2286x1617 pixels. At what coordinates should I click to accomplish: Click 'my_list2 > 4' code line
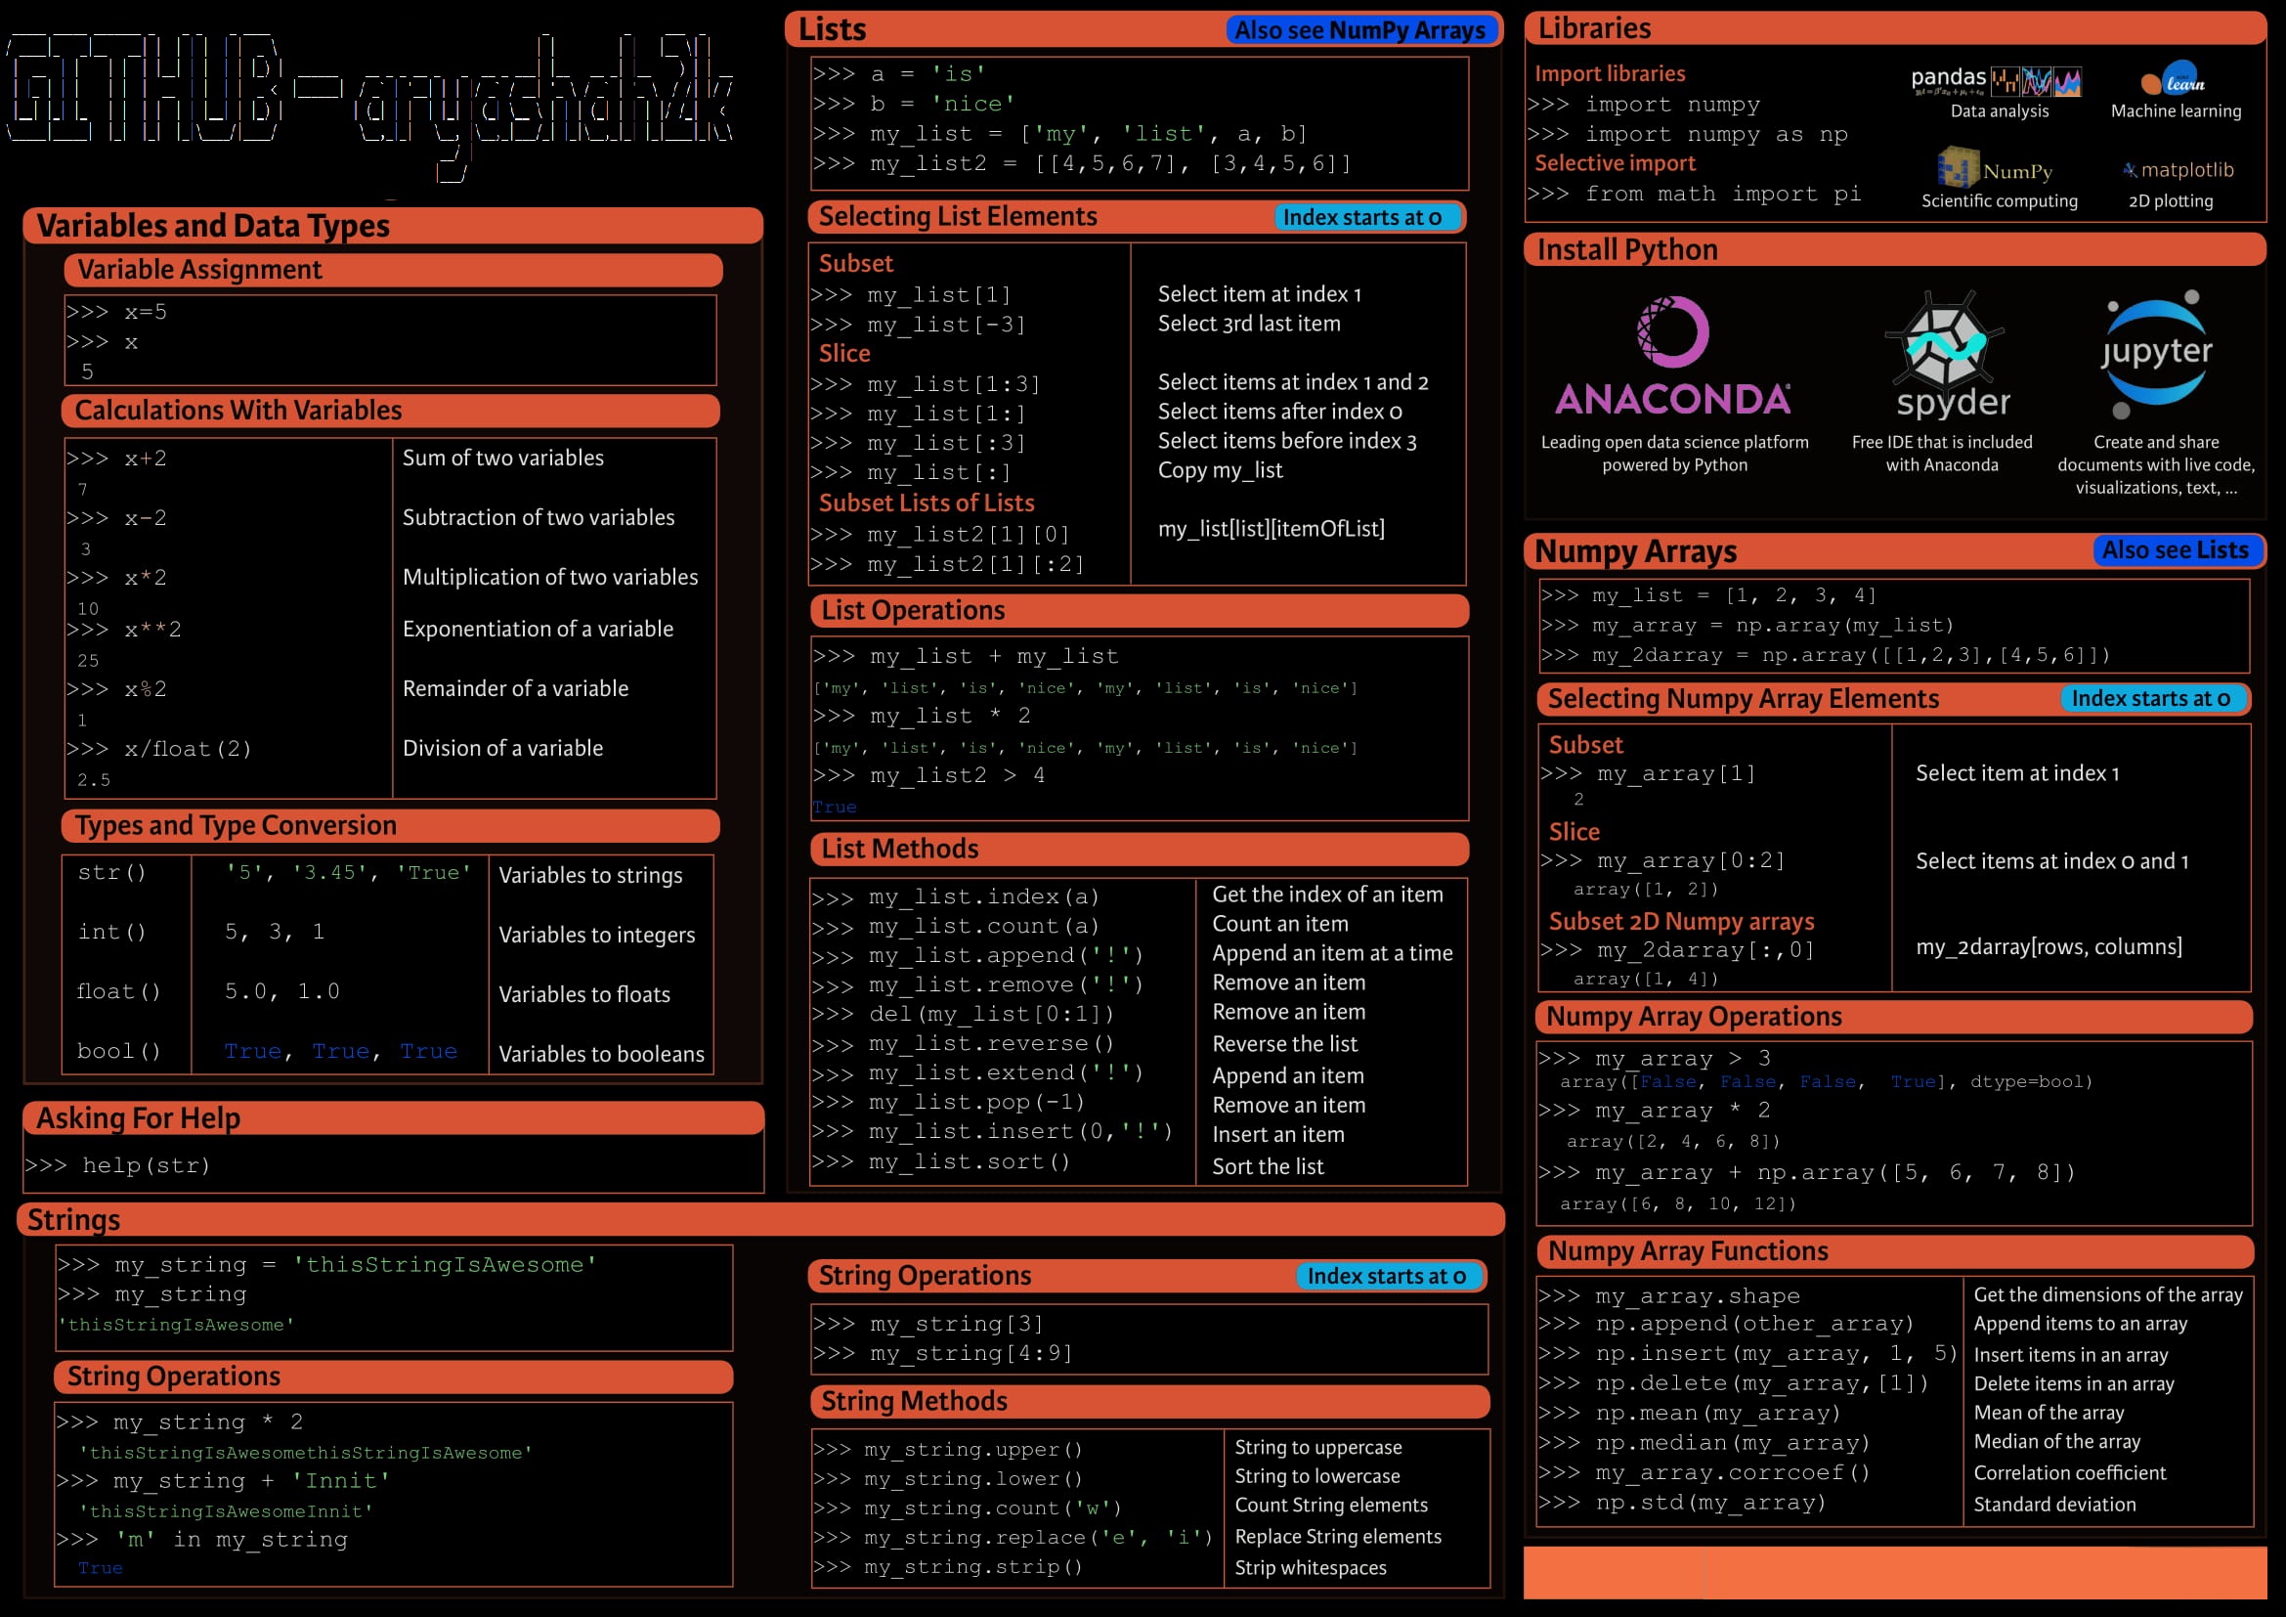coord(927,775)
